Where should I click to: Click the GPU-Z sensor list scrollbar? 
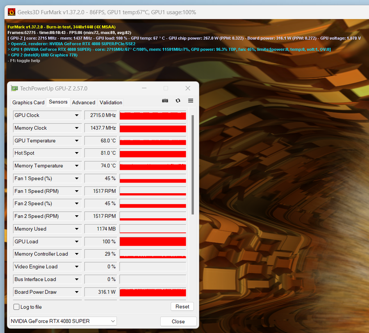193,165
